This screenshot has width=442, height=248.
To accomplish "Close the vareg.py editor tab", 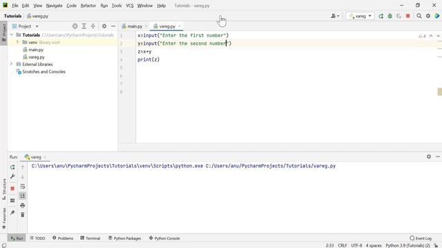I will [180, 26].
